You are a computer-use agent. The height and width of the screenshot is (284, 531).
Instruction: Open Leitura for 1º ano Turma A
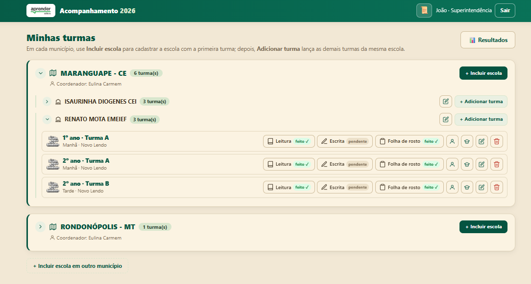(x=289, y=141)
